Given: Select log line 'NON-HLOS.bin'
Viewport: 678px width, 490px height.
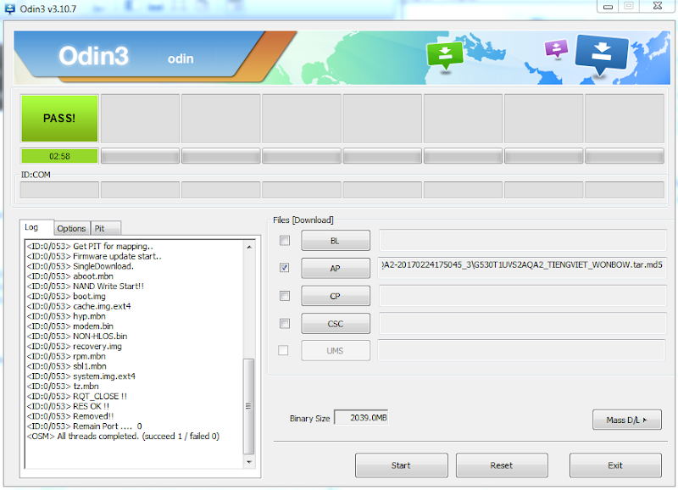Looking at the screenshot, I should coord(77,336).
